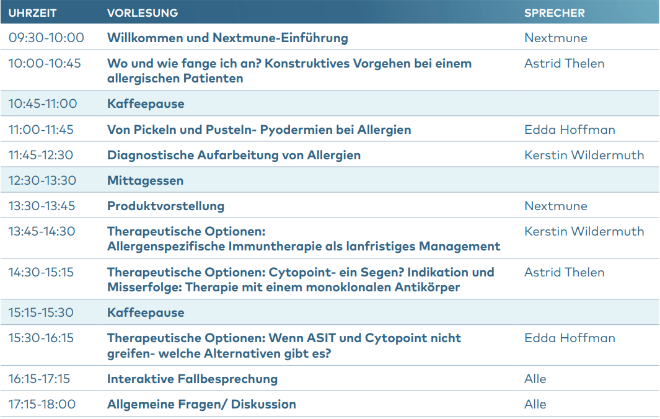Click the SPRECHER column header
The width and height of the screenshot is (660, 419).
pyautogui.click(x=555, y=13)
